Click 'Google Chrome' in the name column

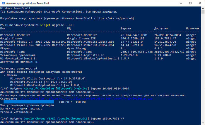[x=11, y=39]
